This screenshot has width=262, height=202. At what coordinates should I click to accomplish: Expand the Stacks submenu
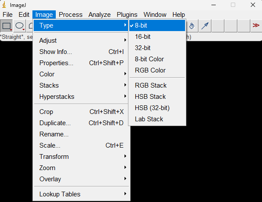coord(81,85)
